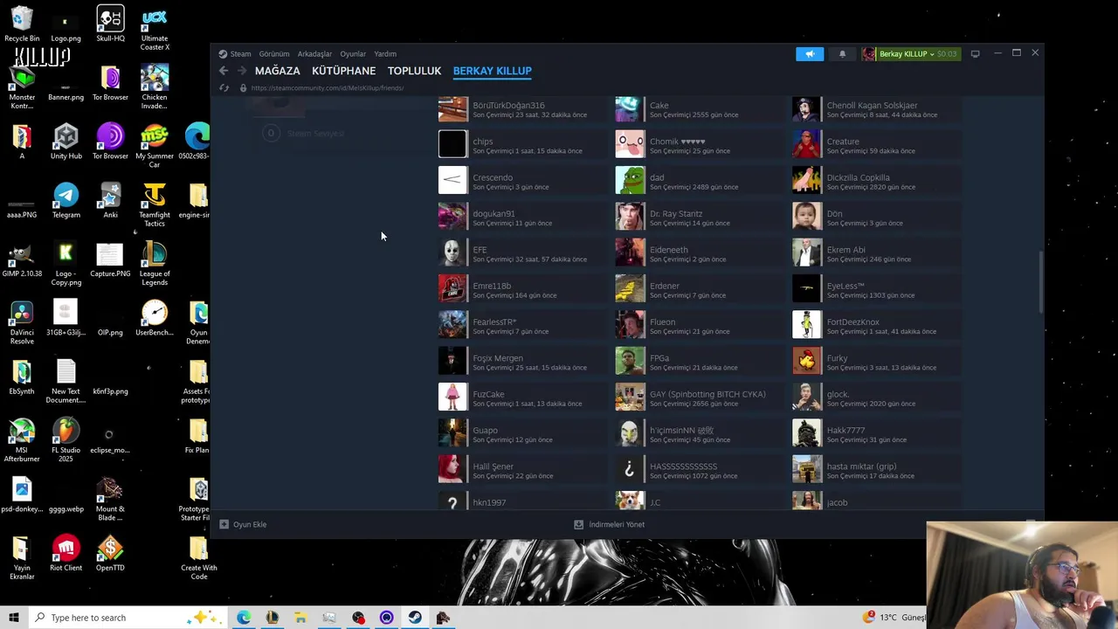
Task: Open the Oyunlar menu
Action: pyautogui.click(x=353, y=54)
